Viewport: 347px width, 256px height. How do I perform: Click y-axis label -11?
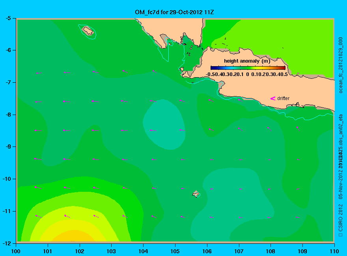[7, 211]
